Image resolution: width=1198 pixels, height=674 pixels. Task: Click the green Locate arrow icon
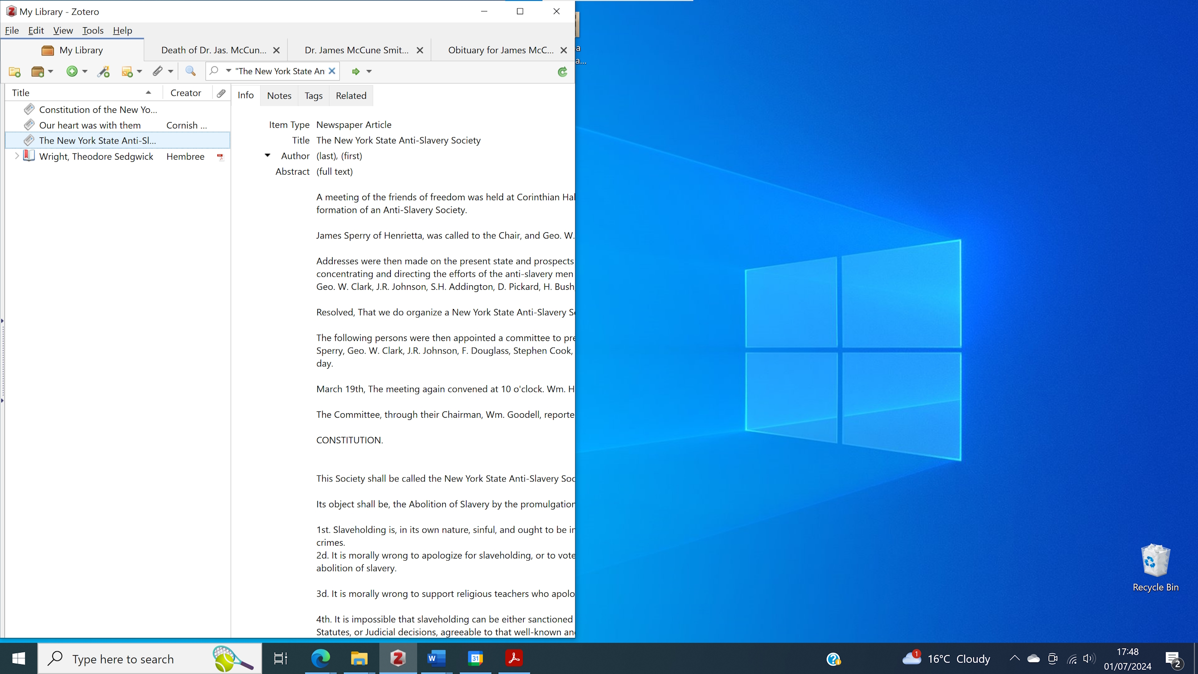355,72
